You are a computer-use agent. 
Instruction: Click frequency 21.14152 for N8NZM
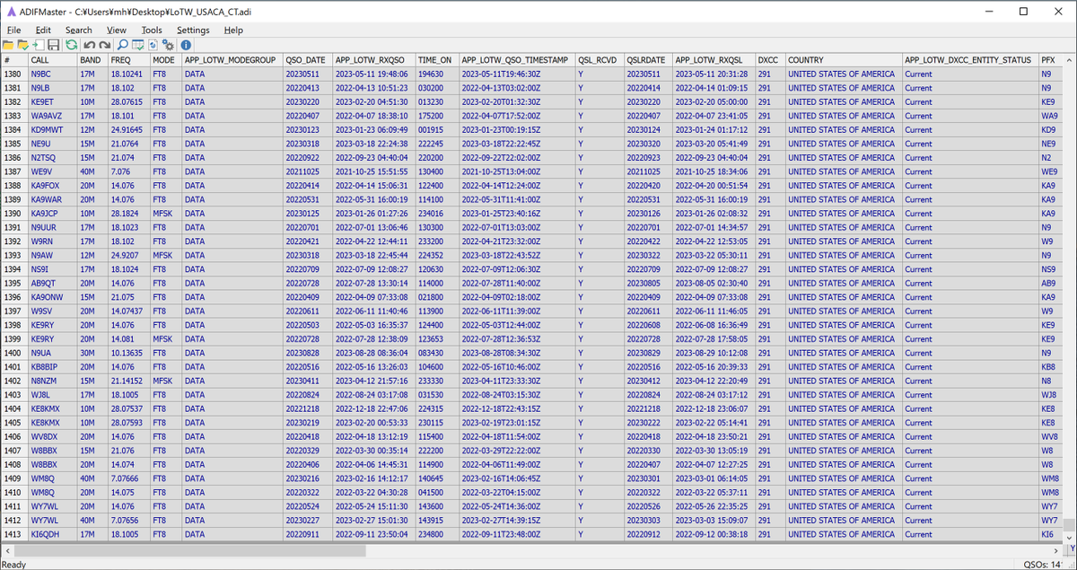point(128,381)
